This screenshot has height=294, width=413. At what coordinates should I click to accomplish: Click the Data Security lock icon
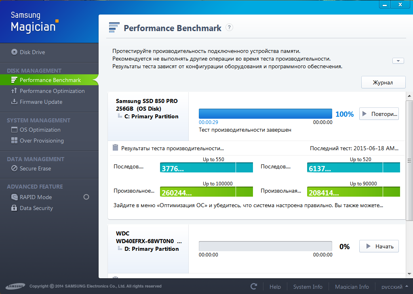point(14,208)
